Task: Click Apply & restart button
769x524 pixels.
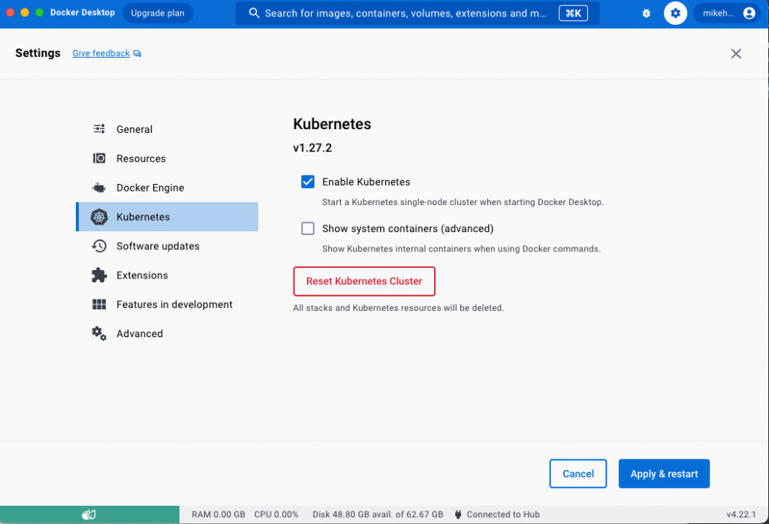Action: [x=664, y=474]
